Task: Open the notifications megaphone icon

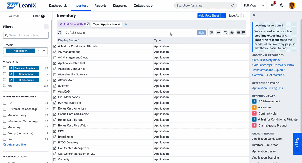Action: tap(272, 6)
